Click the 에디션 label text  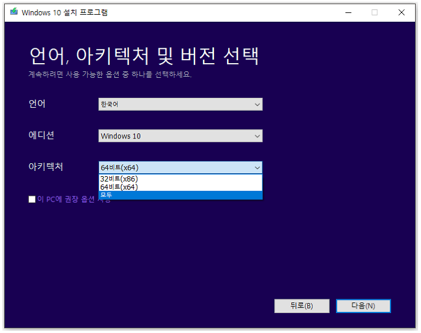point(41,135)
